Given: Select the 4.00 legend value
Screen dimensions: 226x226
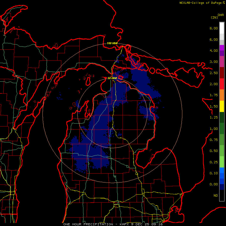Looking at the screenshot, I should click(214, 50).
